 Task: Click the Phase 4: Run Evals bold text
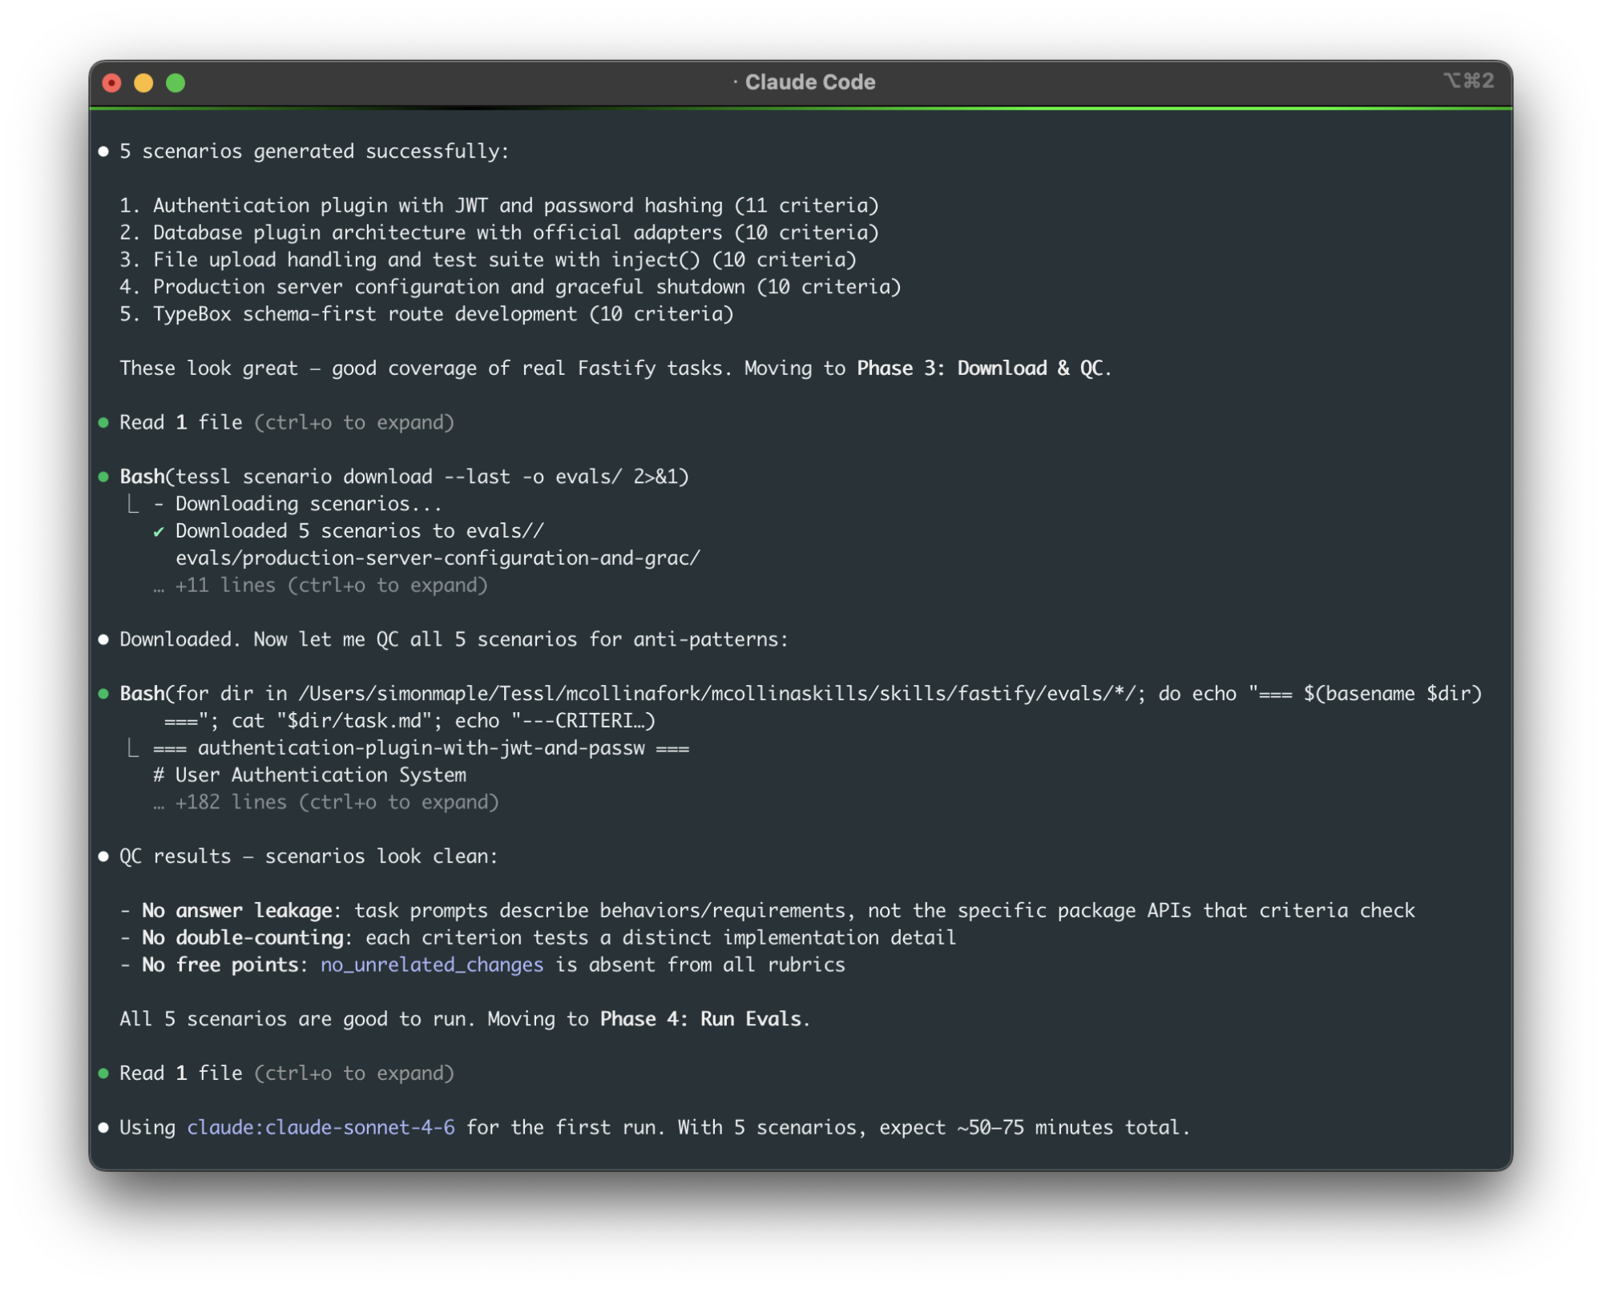click(700, 1019)
